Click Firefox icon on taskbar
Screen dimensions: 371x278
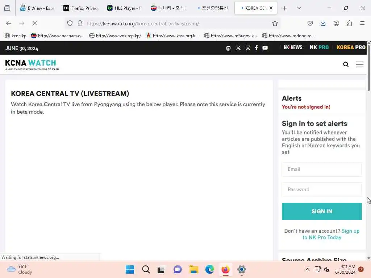[225, 269]
